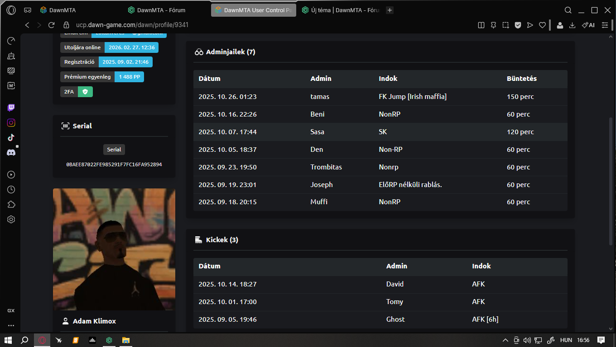This screenshot has width=616, height=347.
Task: Show hidden system tray icons
Action: tap(506, 340)
